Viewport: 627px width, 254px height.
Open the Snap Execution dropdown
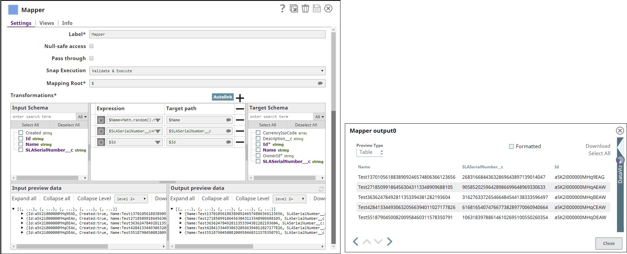(x=207, y=71)
